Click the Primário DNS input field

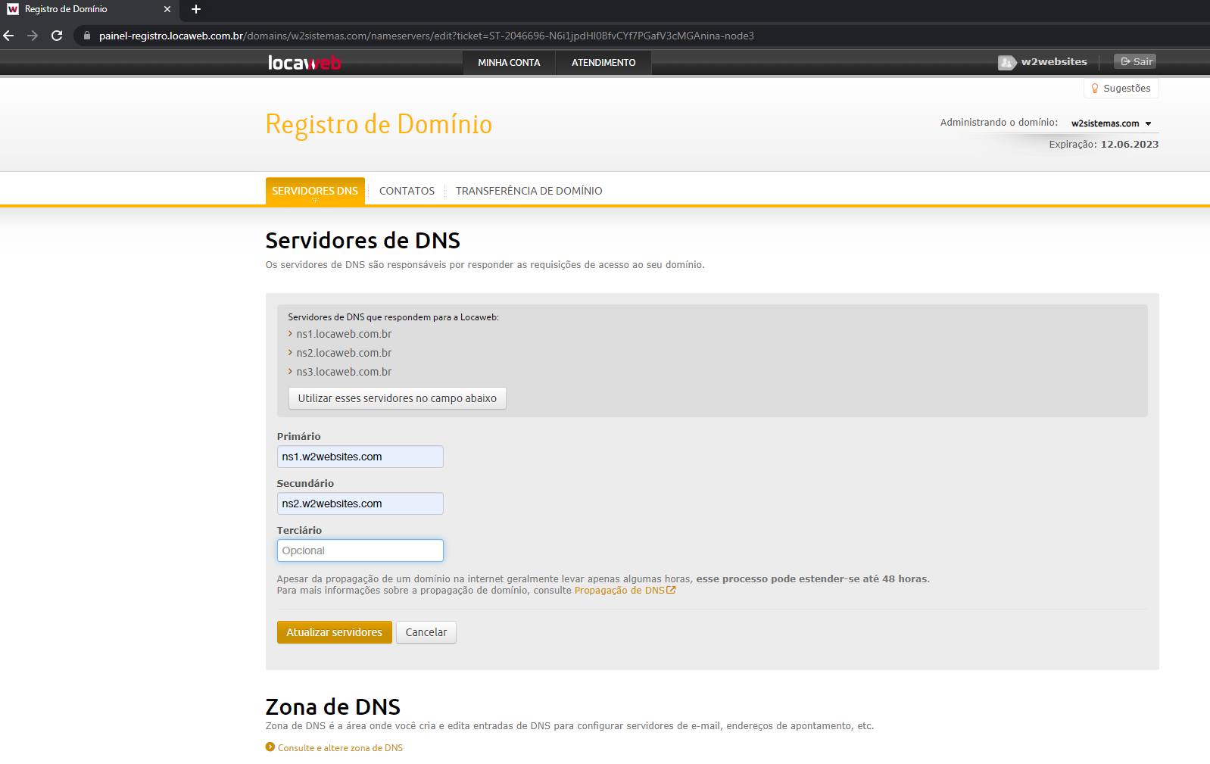pos(360,457)
